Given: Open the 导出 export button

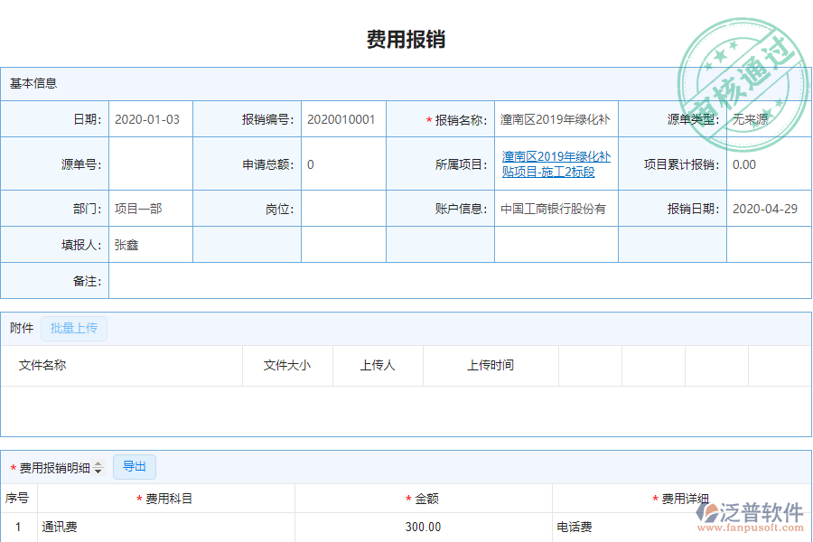Looking at the screenshot, I should click(135, 466).
